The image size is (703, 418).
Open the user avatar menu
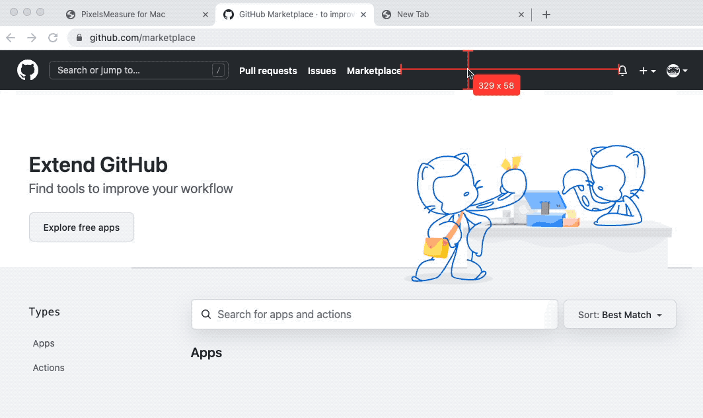tap(677, 71)
